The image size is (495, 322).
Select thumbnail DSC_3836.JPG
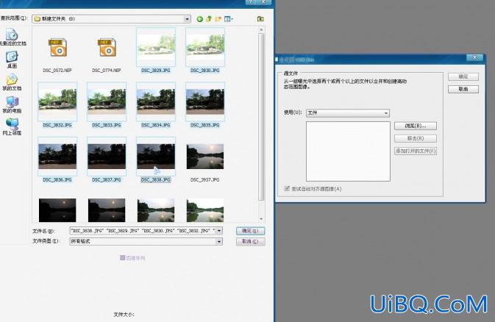57,157
